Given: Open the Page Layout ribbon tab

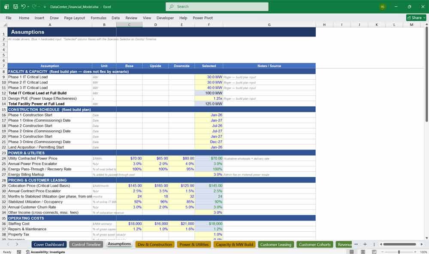Looking at the screenshot, I should pyautogui.click(x=74, y=18).
